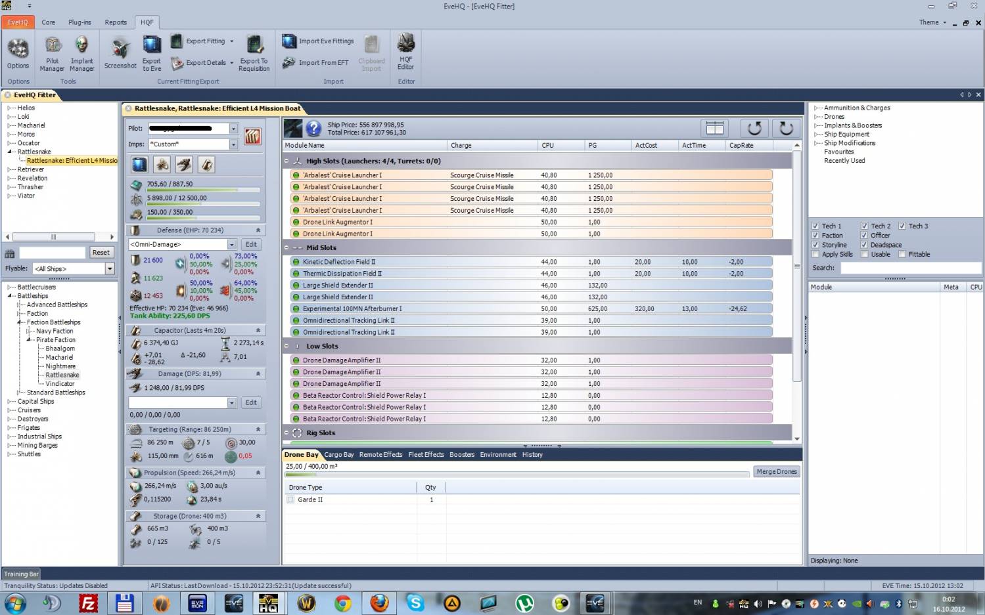Click the undo arrow button
This screenshot has height=615, width=985.
pyautogui.click(x=754, y=128)
